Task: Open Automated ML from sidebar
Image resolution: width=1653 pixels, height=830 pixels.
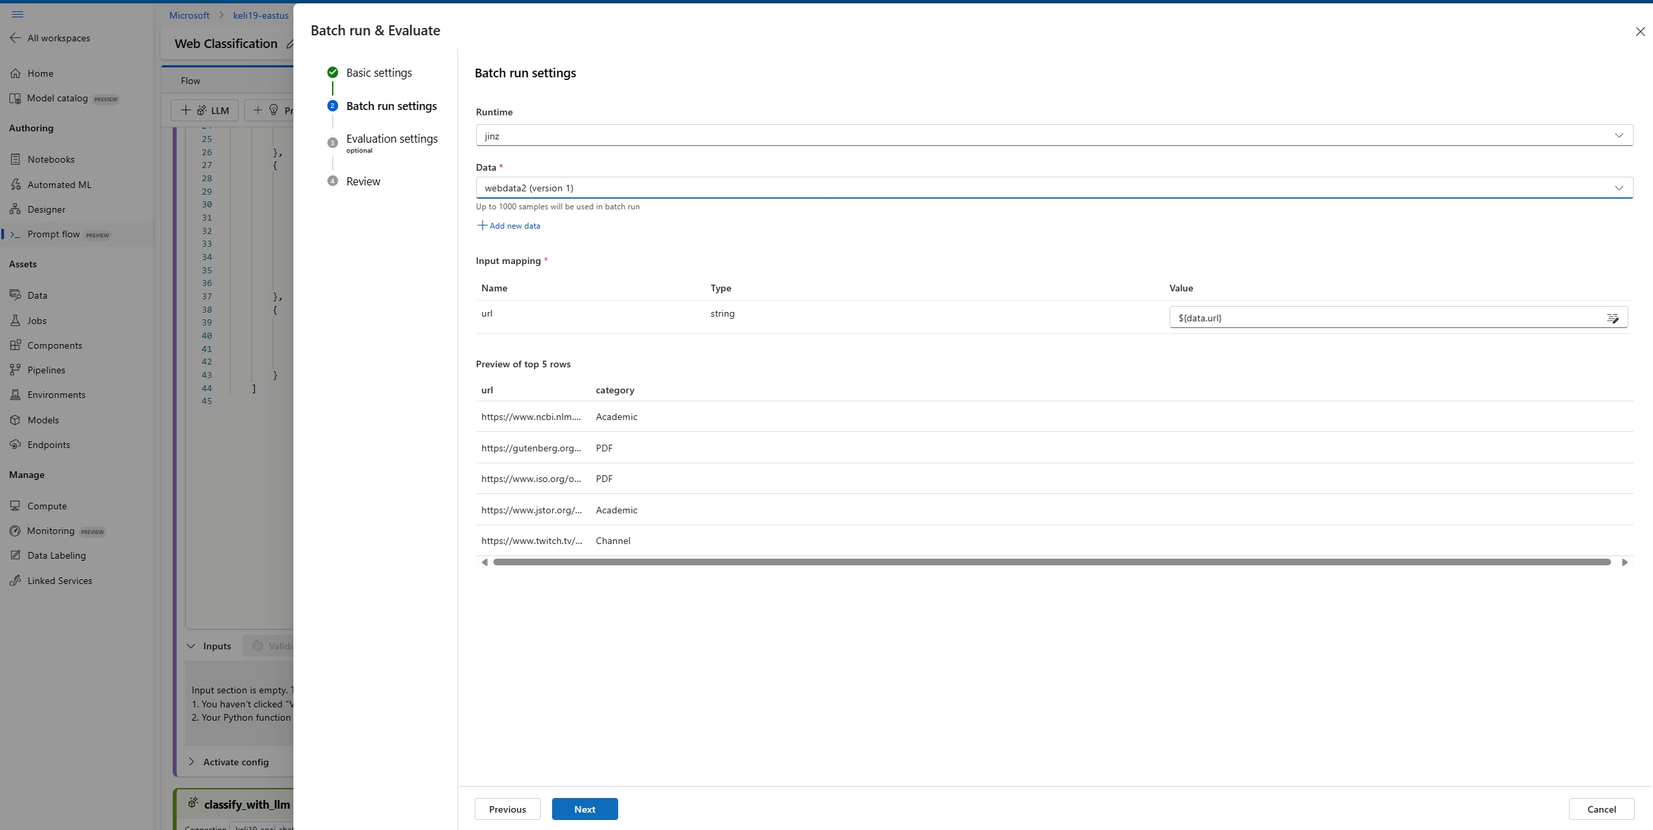Action: click(x=59, y=185)
